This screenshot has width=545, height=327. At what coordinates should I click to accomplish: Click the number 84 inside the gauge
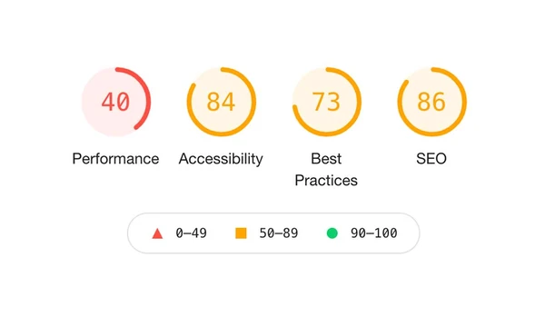click(221, 102)
